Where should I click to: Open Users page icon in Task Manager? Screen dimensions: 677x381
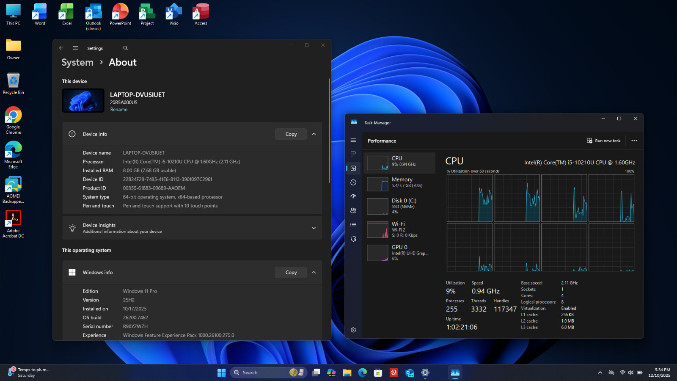click(x=353, y=210)
